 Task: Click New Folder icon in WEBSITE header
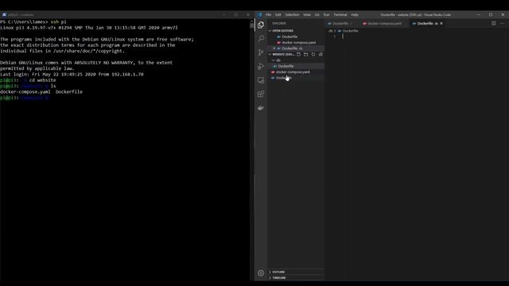tap(305, 55)
